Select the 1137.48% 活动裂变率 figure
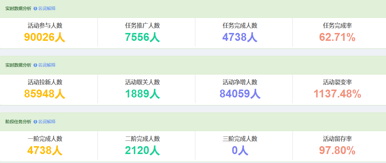Screen dimensions: 386x163 pos(337,94)
